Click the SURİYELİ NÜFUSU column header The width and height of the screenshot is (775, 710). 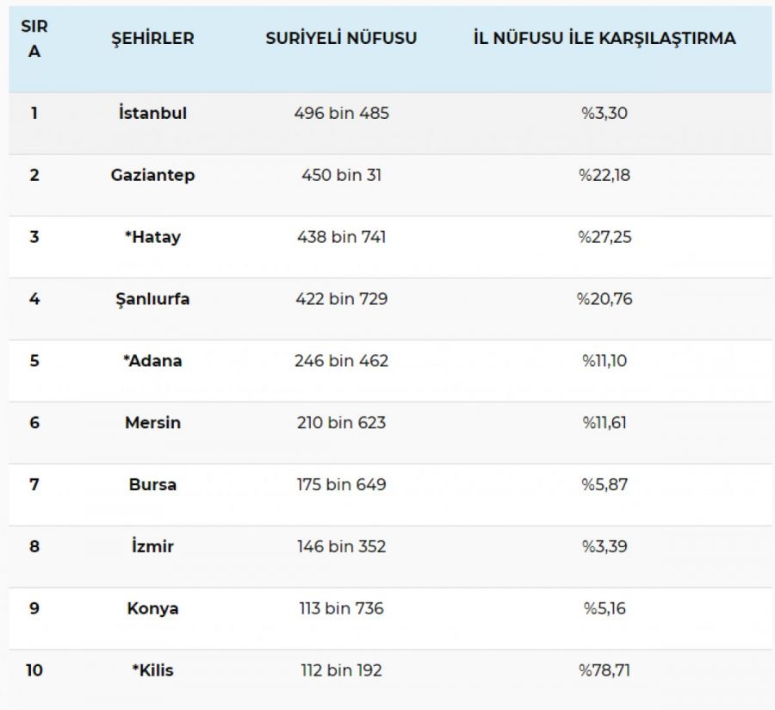point(341,39)
